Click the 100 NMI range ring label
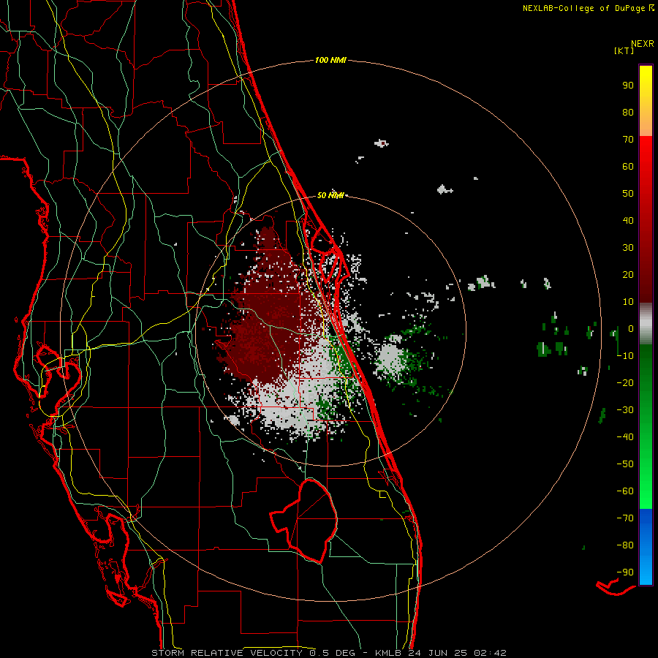658x658 pixels. tap(330, 60)
